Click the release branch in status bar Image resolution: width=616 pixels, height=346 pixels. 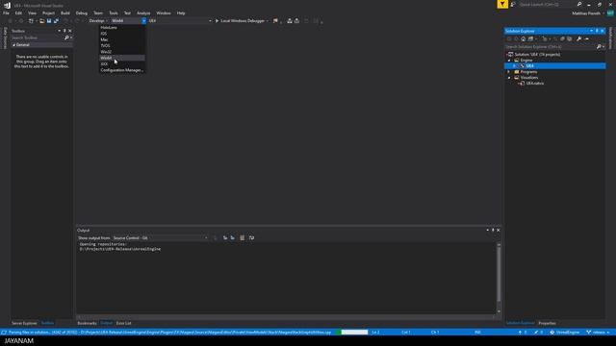tap(598, 333)
